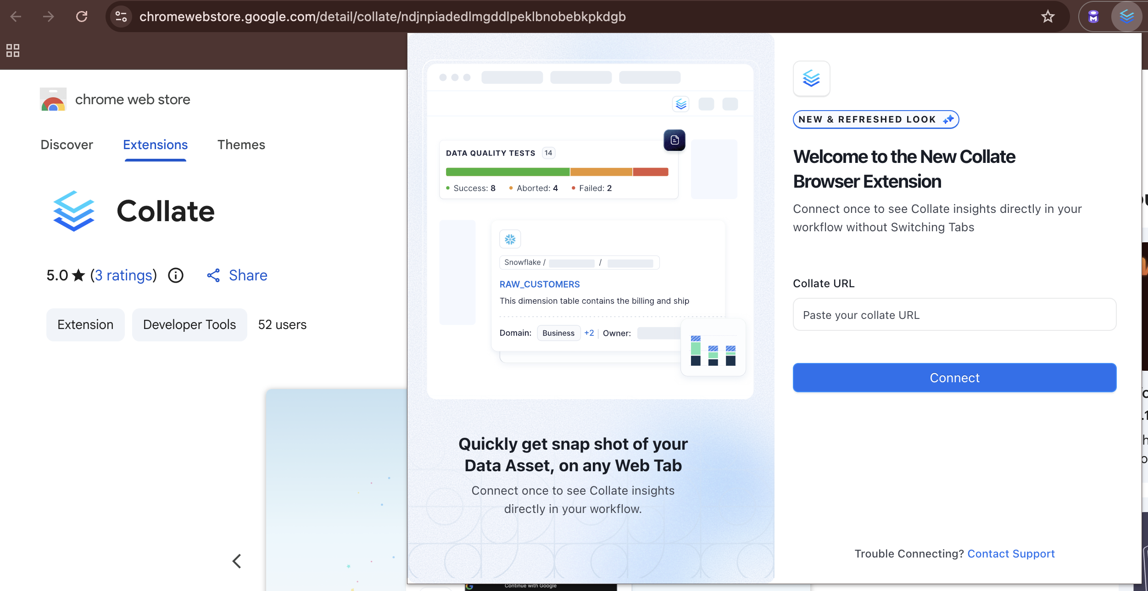The width and height of the screenshot is (1148, 591).
Task: Open the Discover tab
Action: tap(67, 145)
